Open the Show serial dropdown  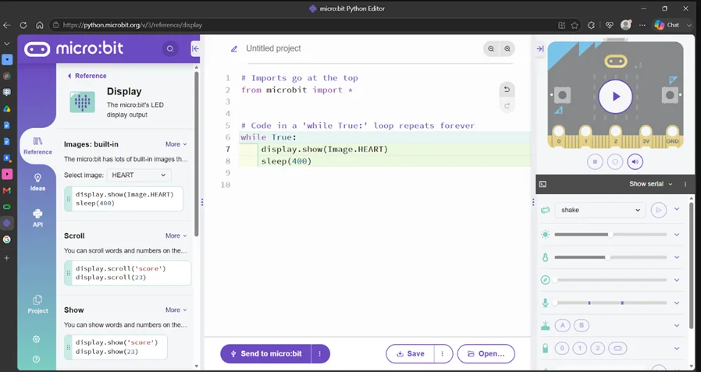[x=650, y=184]
